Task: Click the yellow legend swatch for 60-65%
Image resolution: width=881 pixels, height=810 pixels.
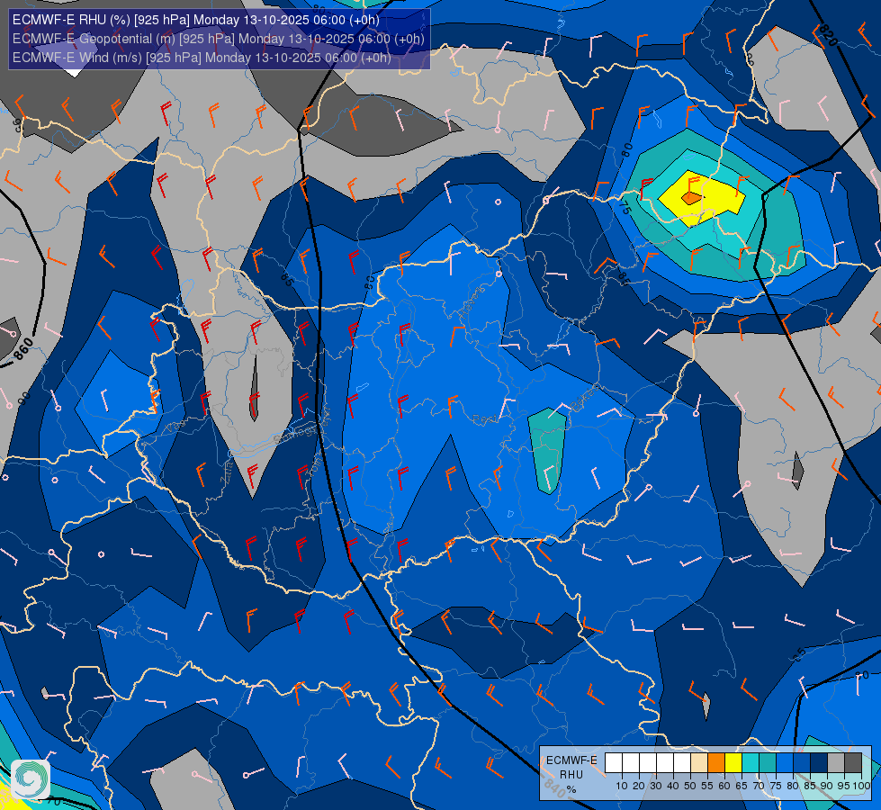Action: [733, 763]
